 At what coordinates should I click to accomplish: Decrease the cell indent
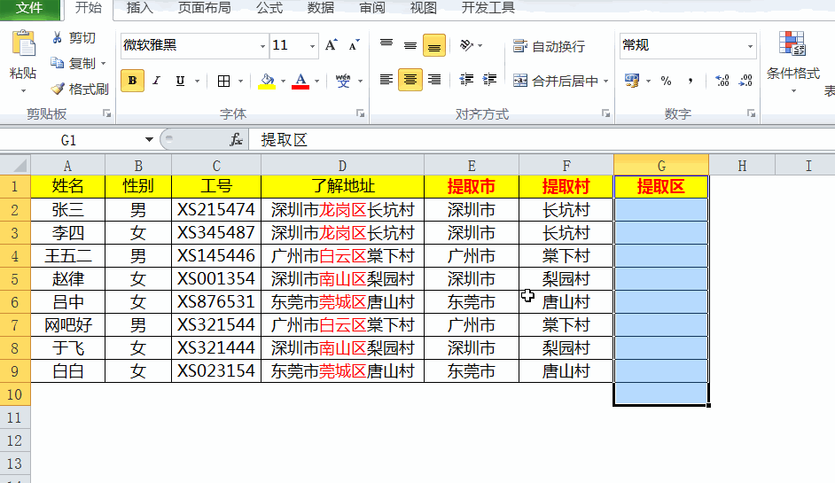(x=466, y=80)
